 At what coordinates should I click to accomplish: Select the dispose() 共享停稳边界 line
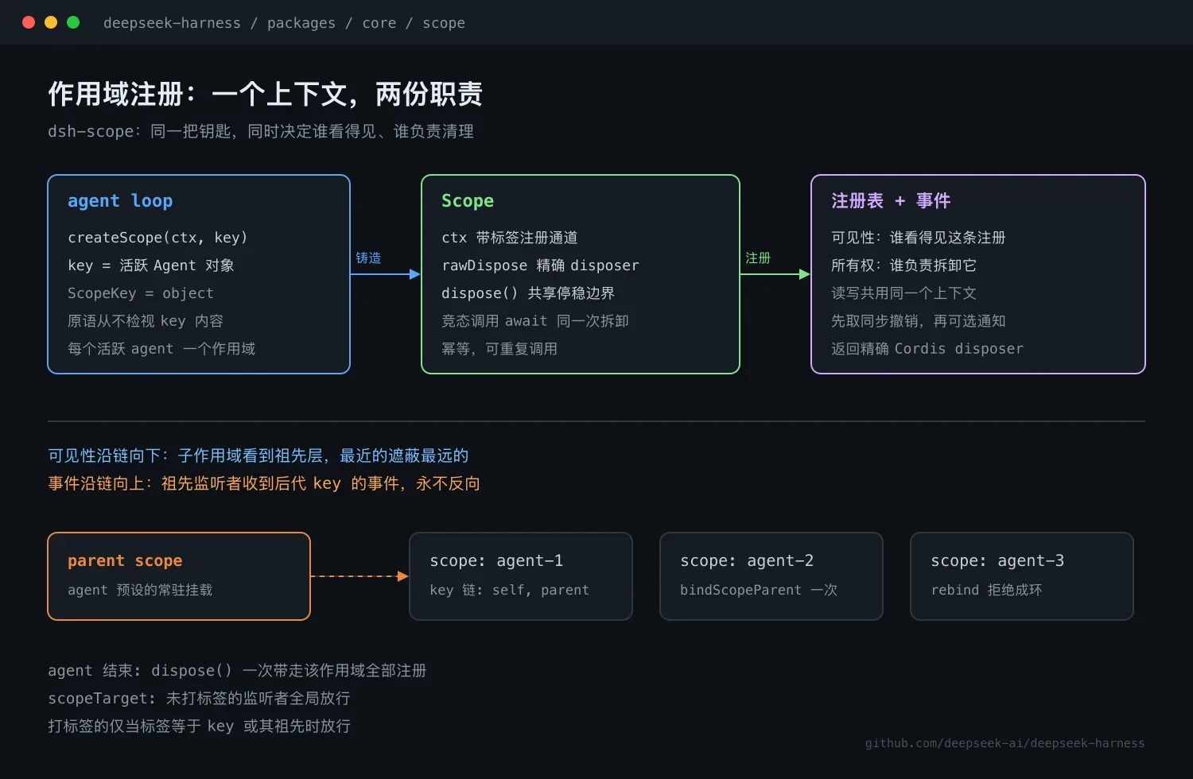click(528, 293)
